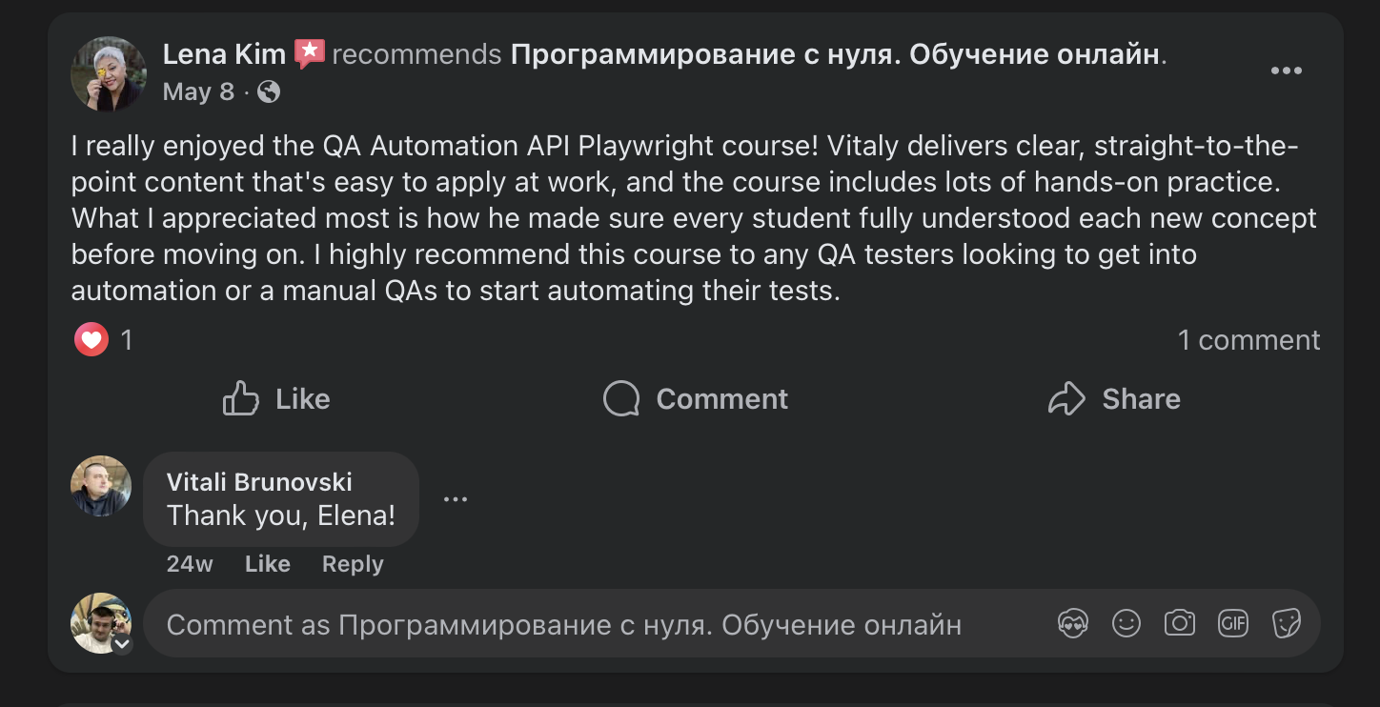Open Lena Kim's profile
The width and height of the screenshot is (1380, 707).
(223, 53)
